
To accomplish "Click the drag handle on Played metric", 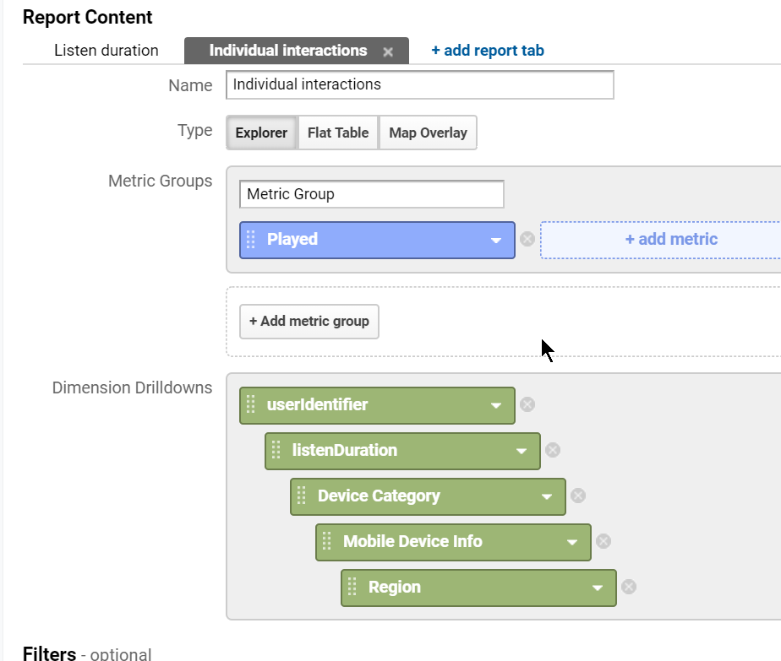I will [251, 239].
